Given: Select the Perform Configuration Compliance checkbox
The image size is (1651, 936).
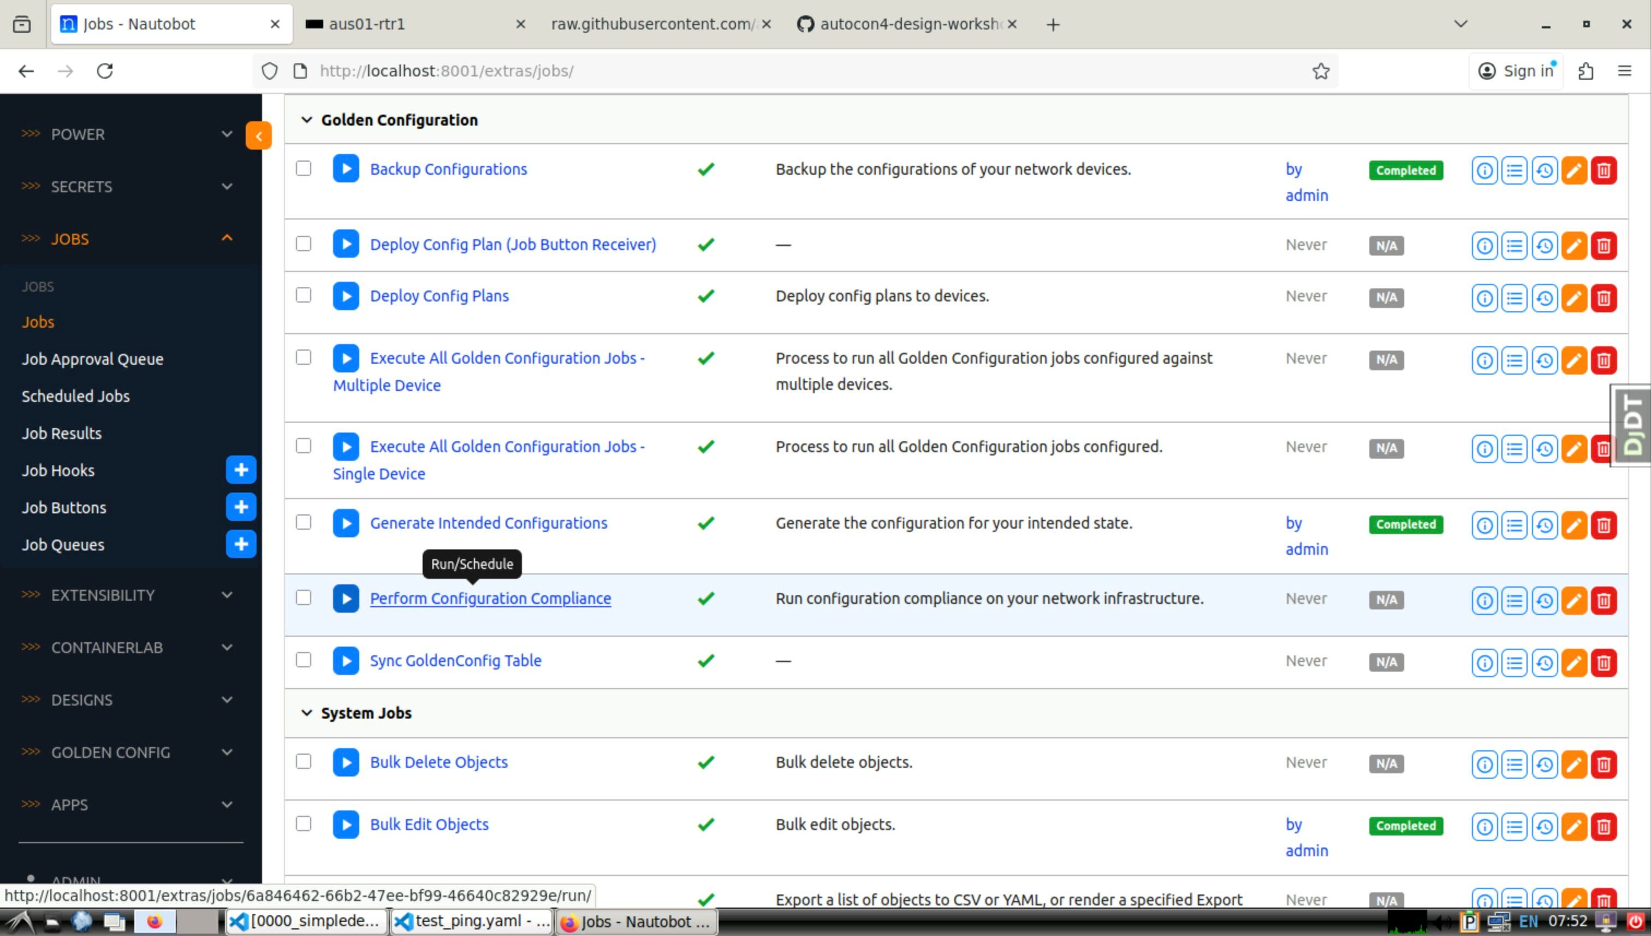Looking at the screenshot, I should point(304,598).
